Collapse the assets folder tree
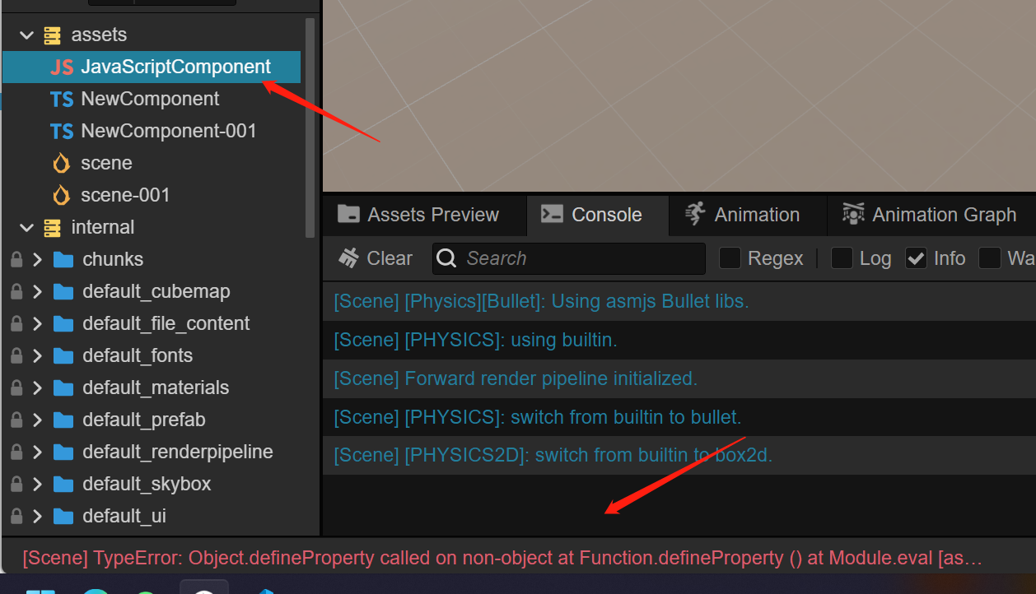Image resolution: width=1036 pixels, height=594 pixels. pos(27,35)
